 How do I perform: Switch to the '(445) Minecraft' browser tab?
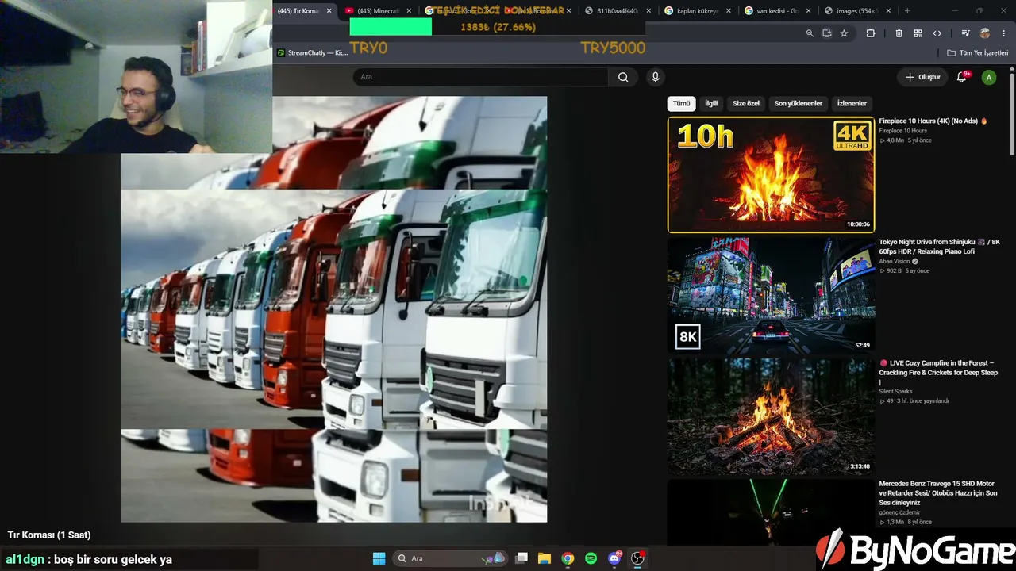tap(378, 11)
